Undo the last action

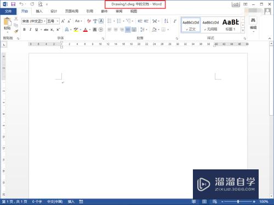click(21, 4)
